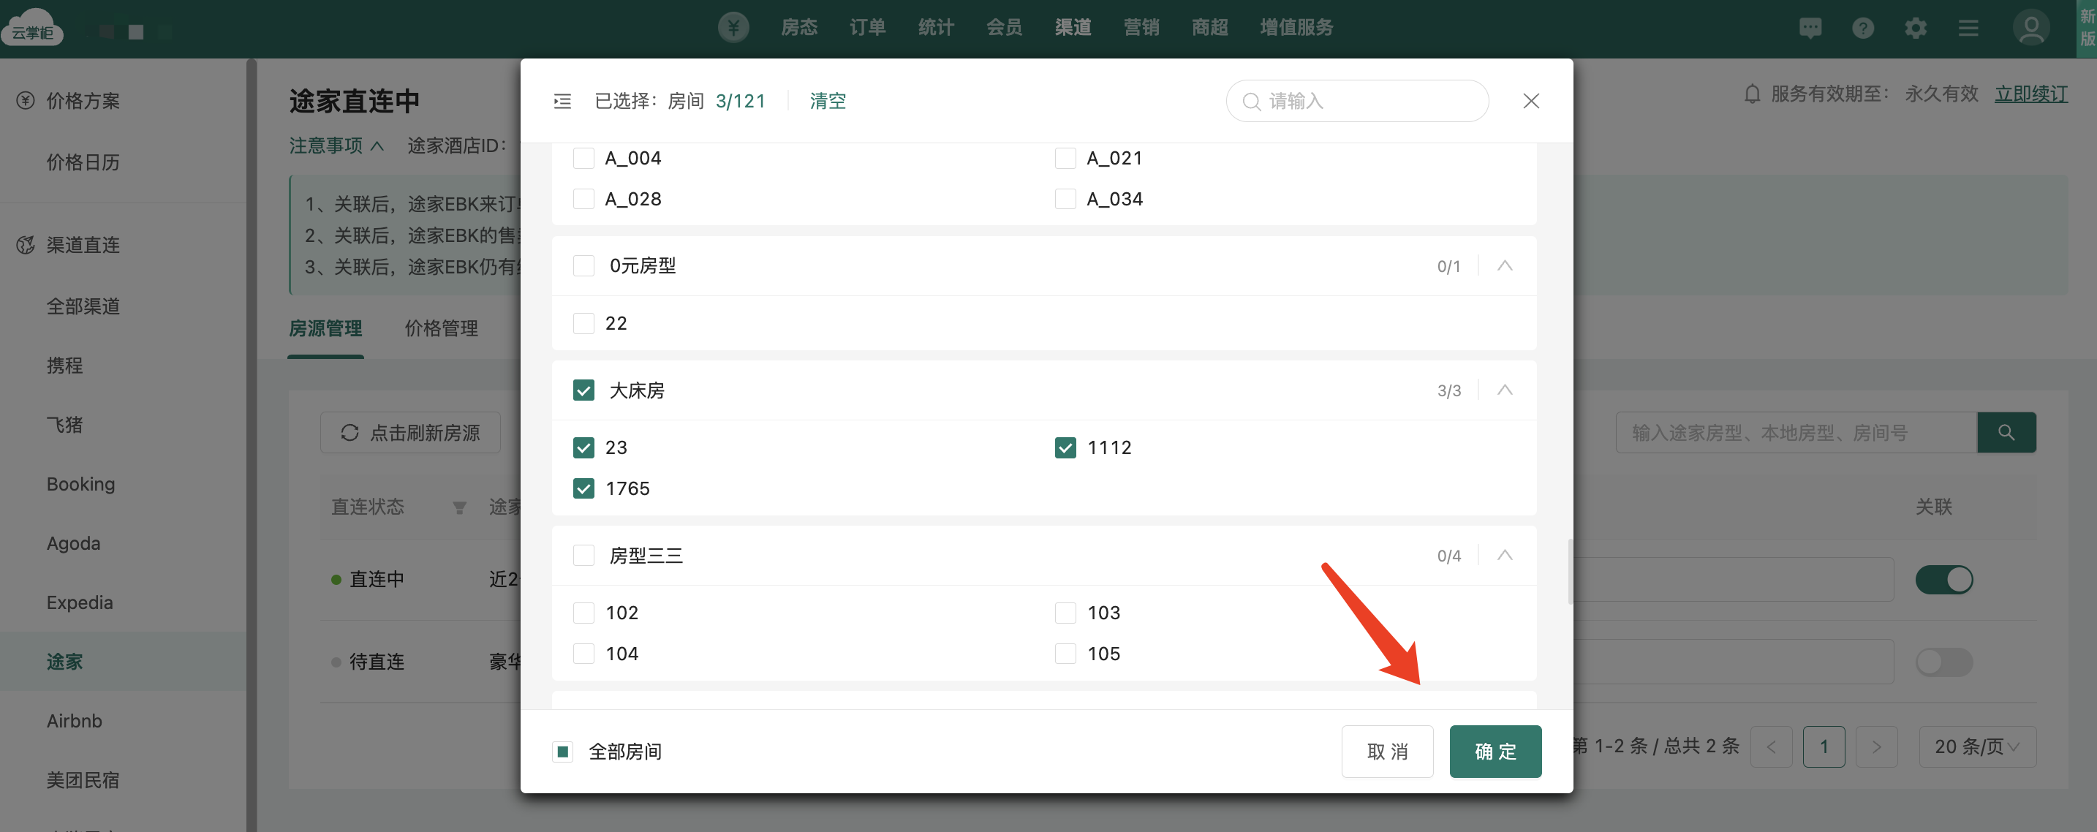Viewport: 2097px width, 832px height.
Task: Open the 统计 top menu item
Action: pos(935,28)
